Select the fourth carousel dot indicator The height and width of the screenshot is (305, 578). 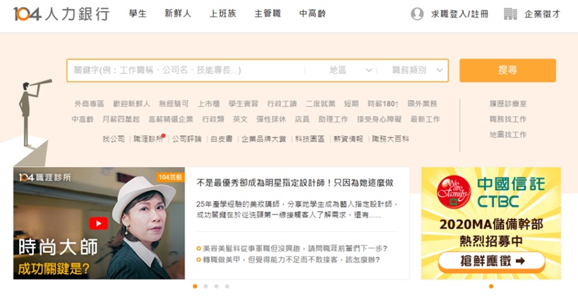click(x=227, y=286)
